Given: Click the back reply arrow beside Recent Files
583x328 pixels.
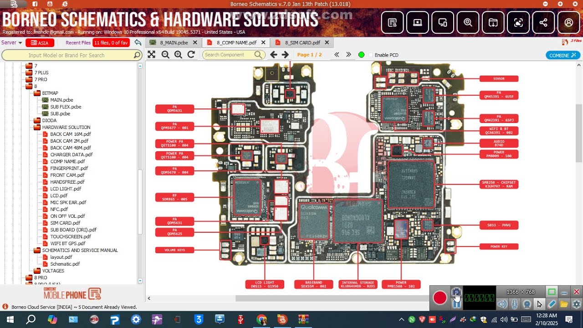Looking at the screenshot, I should [x=138, y=42].
